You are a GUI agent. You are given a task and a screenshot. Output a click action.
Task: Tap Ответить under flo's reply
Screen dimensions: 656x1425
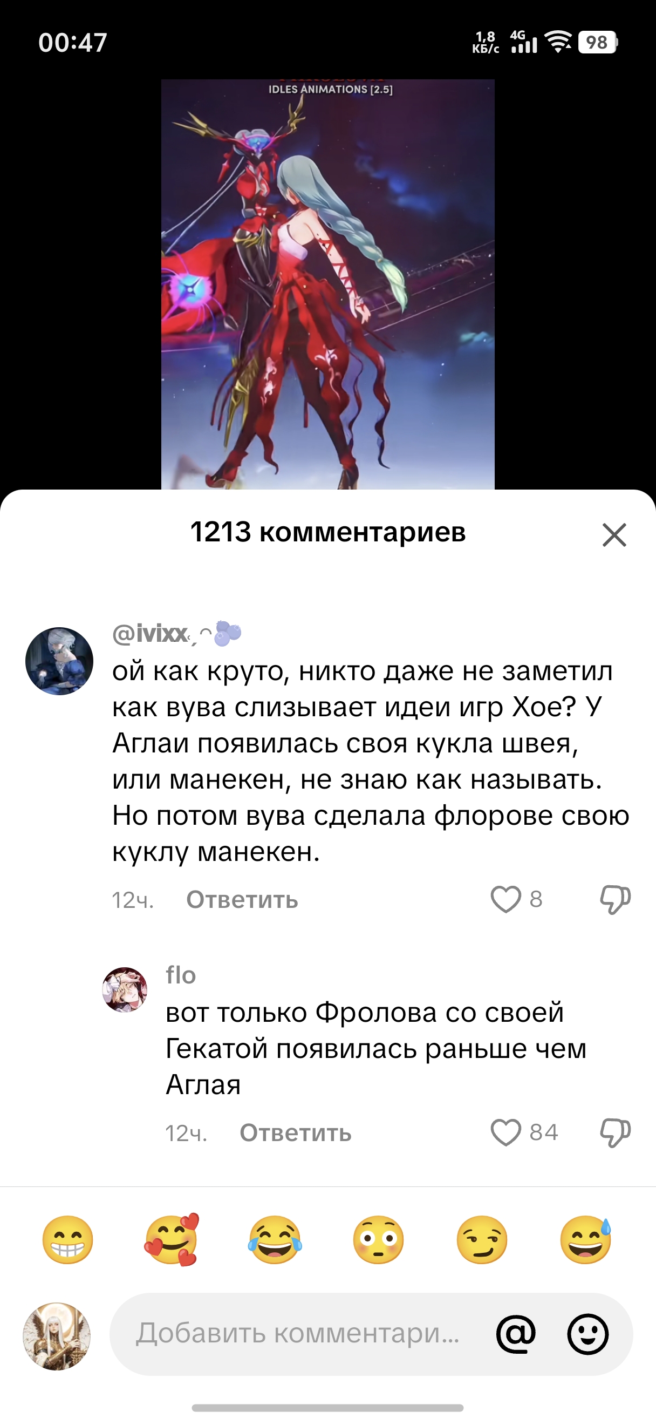tap(296, 1133)
